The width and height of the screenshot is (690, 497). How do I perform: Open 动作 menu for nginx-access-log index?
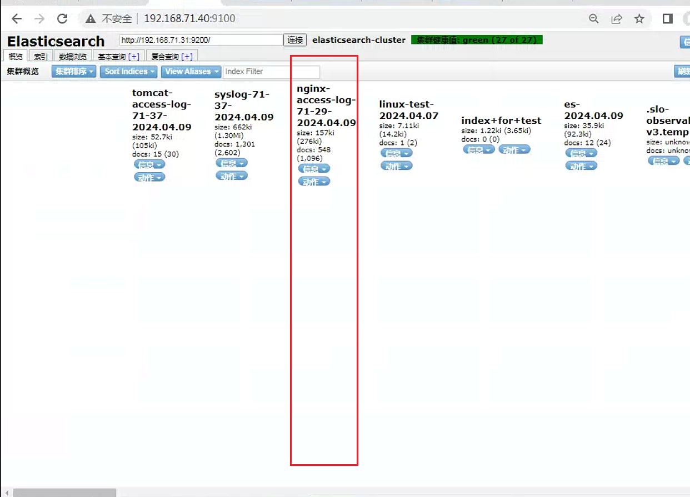(314, 182)
